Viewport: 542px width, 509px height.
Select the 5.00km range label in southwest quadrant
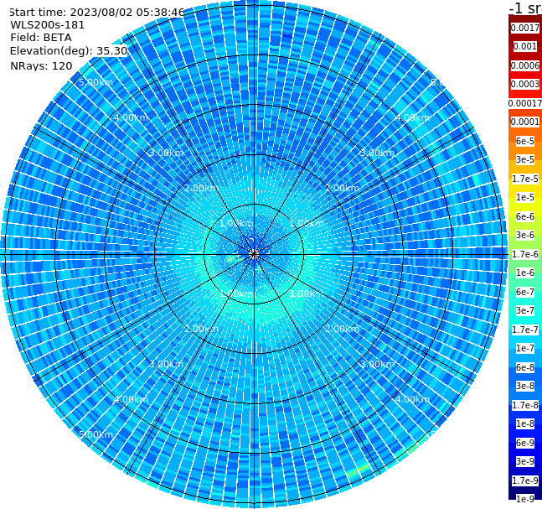(x=95, y=434)
